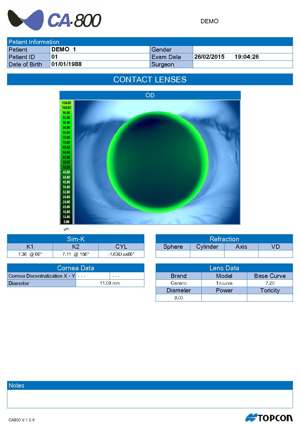
Task: Click the version text 'CA800 V.1.0.6'
Action: pyautogui.click(x=22, y=420)
